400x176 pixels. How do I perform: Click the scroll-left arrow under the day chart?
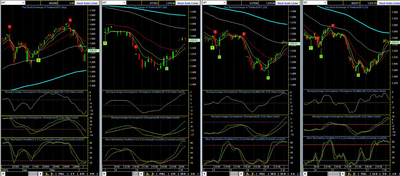click(x=3, y=174)
